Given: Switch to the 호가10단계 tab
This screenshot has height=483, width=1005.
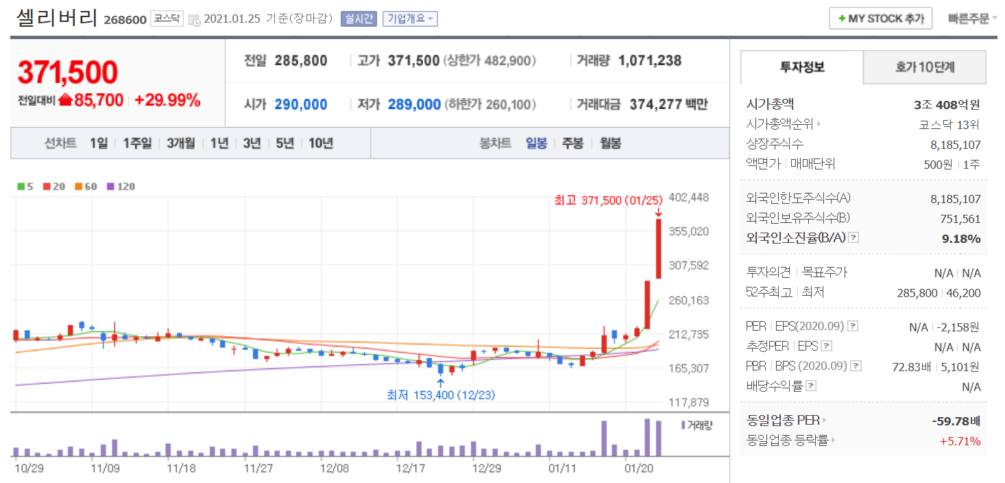Looking at the screenshot, I should coord(924,67).
